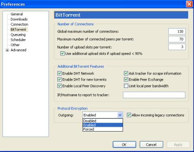Toggle use additional upload slots checkbox

pyautogui.click(x=62, y=54)
